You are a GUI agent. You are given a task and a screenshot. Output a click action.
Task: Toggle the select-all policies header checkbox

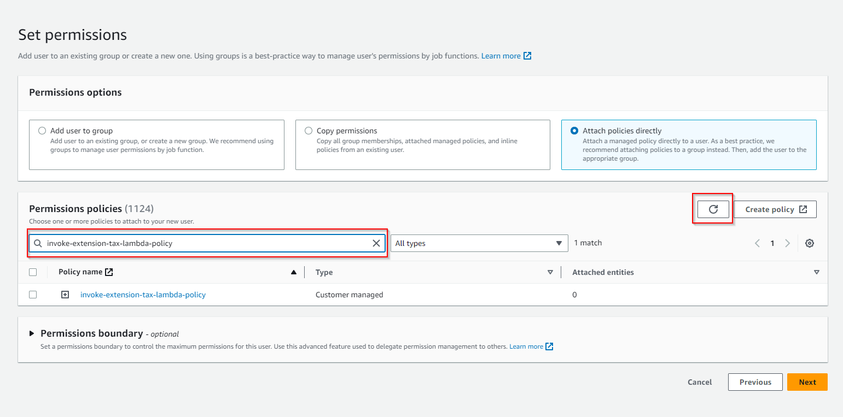pyautogui.click(x=33, y=272)
